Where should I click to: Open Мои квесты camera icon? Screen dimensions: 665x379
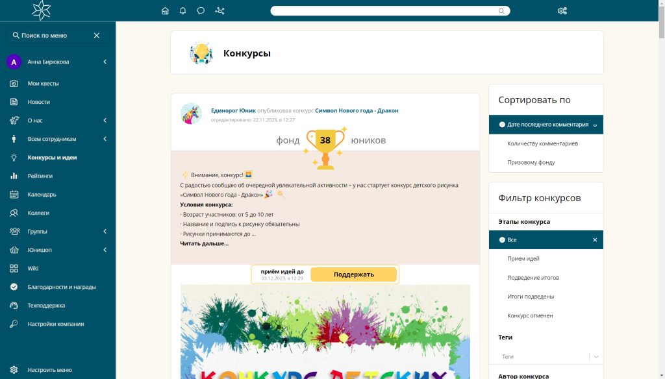[14, 84]
